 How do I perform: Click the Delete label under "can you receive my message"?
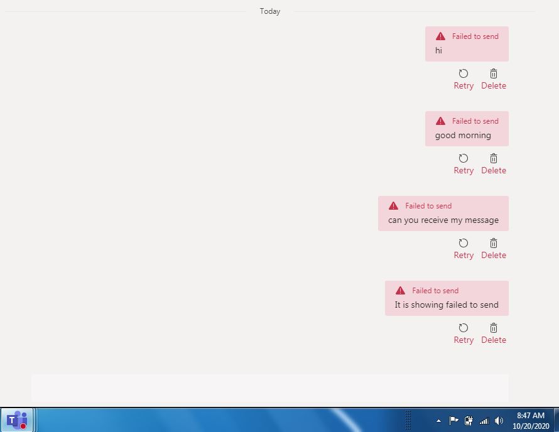494,255
